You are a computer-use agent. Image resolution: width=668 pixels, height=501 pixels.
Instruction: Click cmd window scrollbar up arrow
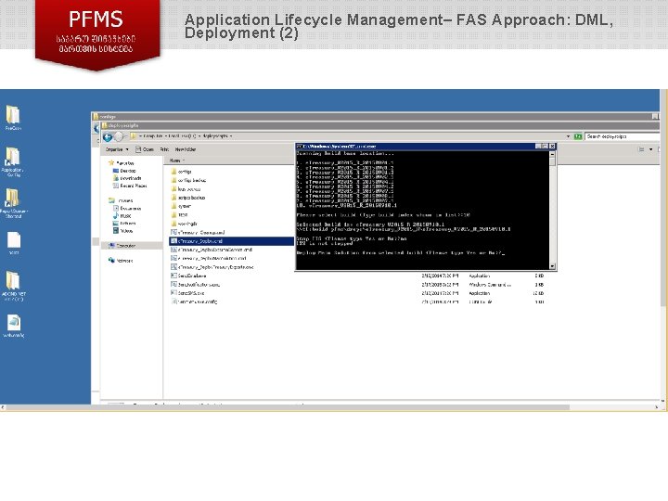pyautogui.click(x=552, y=154)
